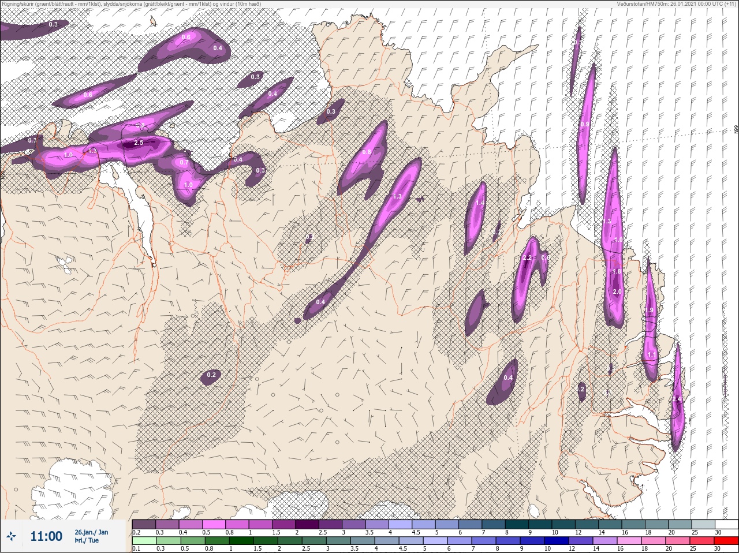The image size is (739, 553).
Task: Click the 1.4 precipitation value on the map
Action: tap(480, 203)
